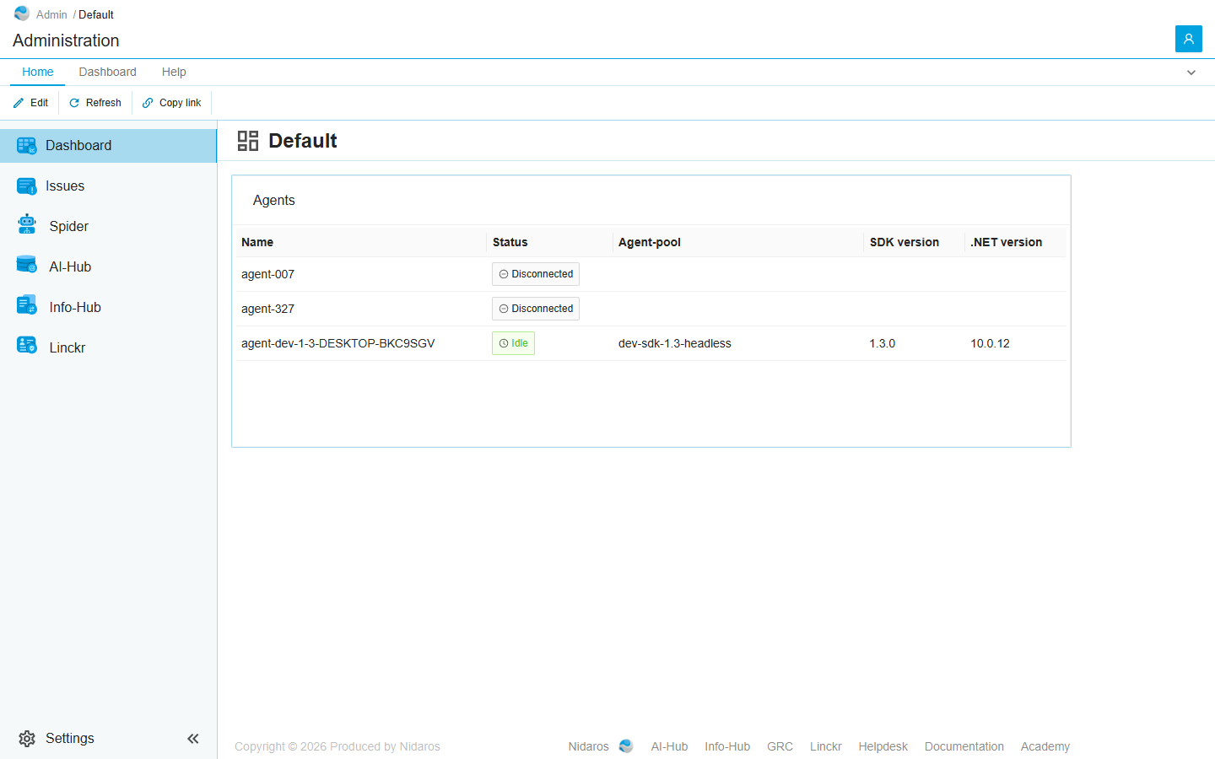Open Issues via its sidebar icon
Image resolution: width=1215 pixels, height=759 pixels.
pyautogui.click(x=27, y=186)
